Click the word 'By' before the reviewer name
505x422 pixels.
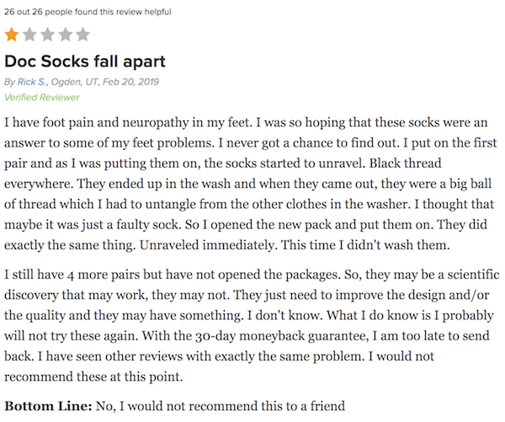pos(9,82)
